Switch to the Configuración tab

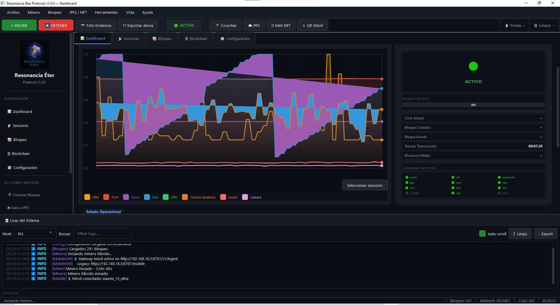tap(235, 39)
